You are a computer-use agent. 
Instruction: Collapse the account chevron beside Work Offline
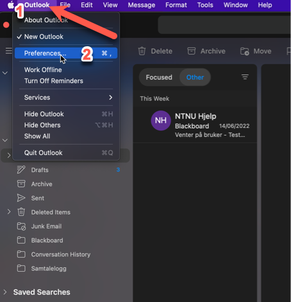click(5, 73)
